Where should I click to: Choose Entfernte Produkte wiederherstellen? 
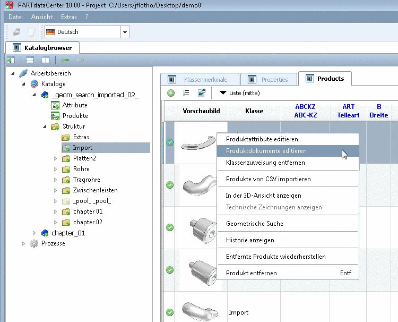(288, 257)
